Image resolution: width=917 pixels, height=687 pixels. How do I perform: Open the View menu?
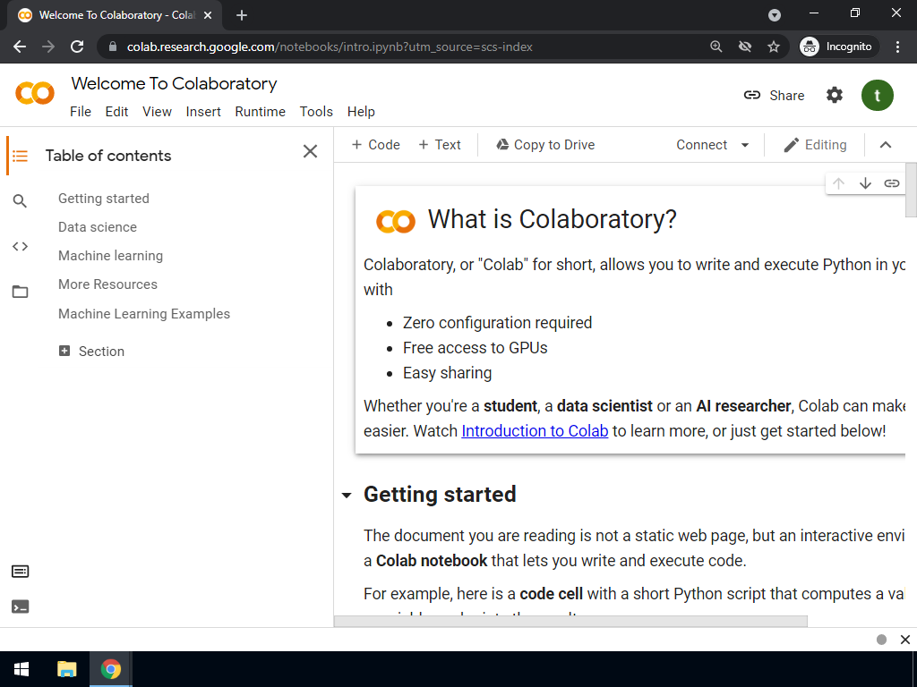coord(157,112)
